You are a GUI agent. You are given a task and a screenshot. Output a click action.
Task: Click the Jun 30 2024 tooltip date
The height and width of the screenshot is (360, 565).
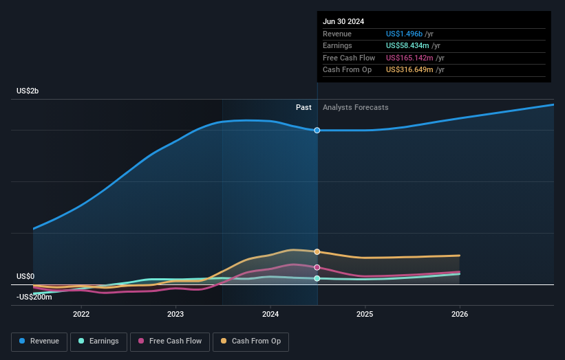(343, 21)
